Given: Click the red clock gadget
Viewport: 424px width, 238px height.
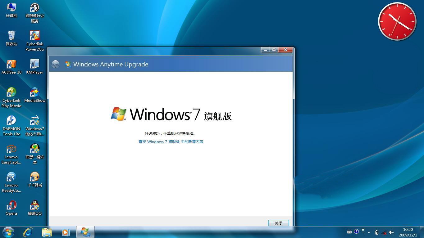Looking at the screenshot, I should click(397, 21).
